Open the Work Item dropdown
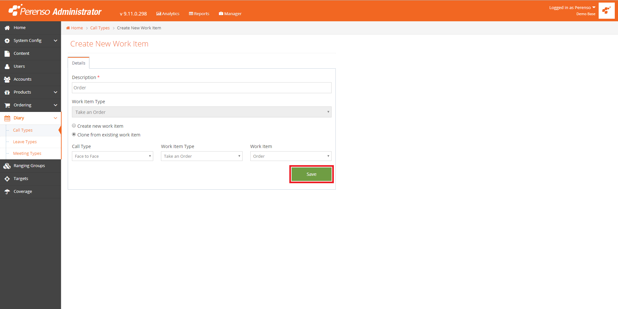The height and width of the screenshot is (309, 618). 291,156
